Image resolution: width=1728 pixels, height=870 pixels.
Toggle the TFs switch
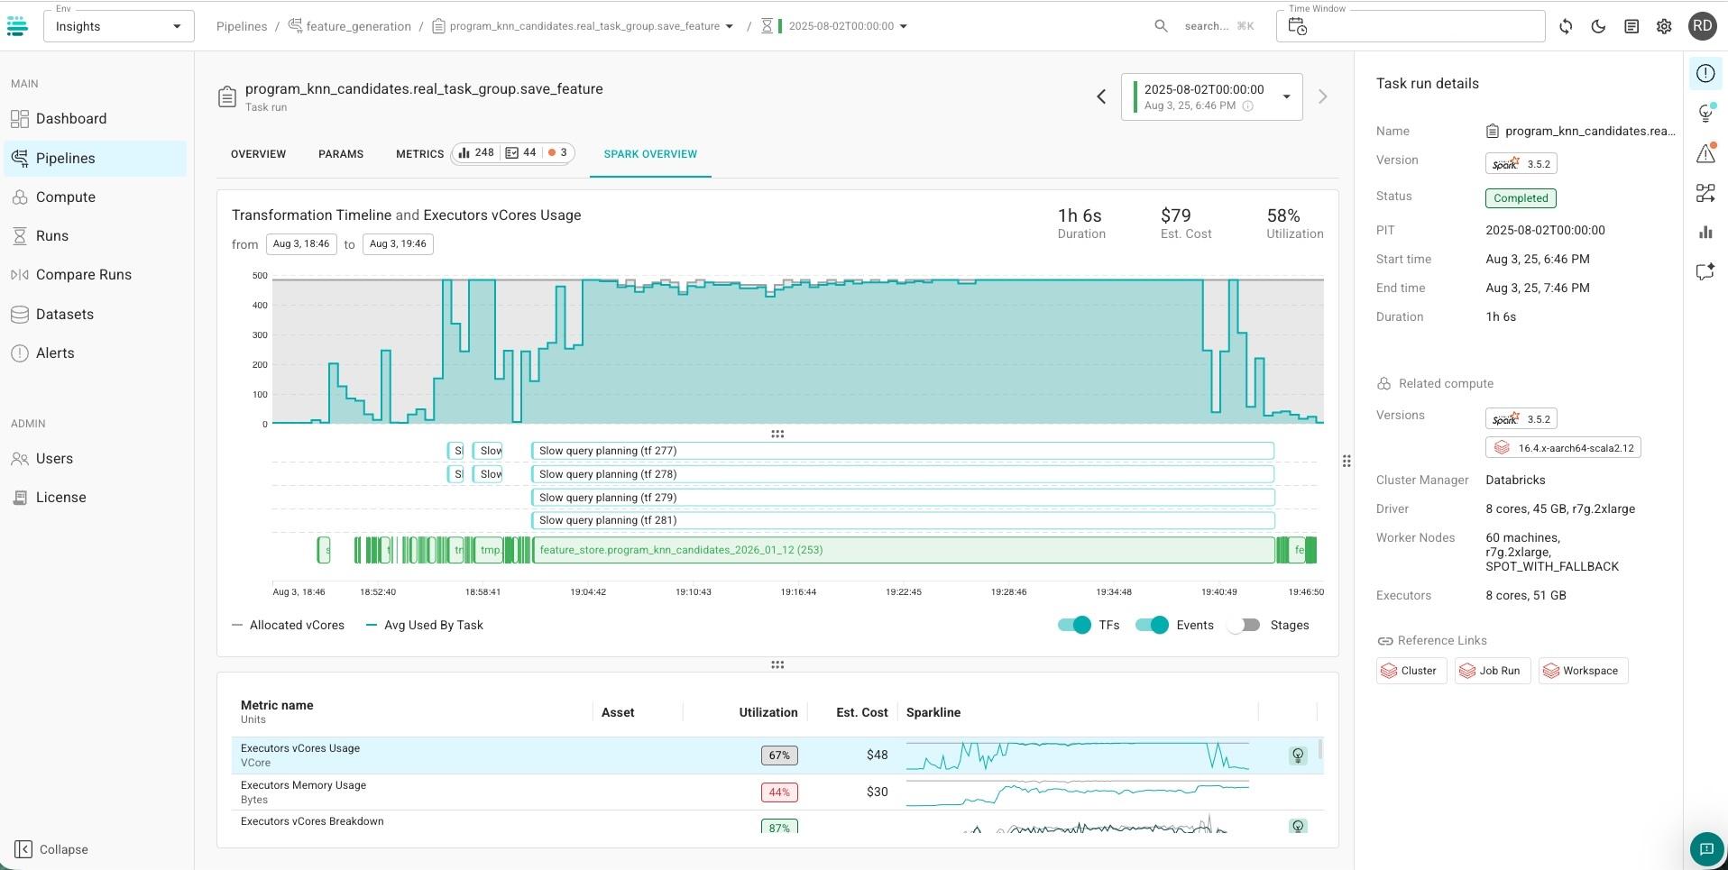(x=1074, y=625)
